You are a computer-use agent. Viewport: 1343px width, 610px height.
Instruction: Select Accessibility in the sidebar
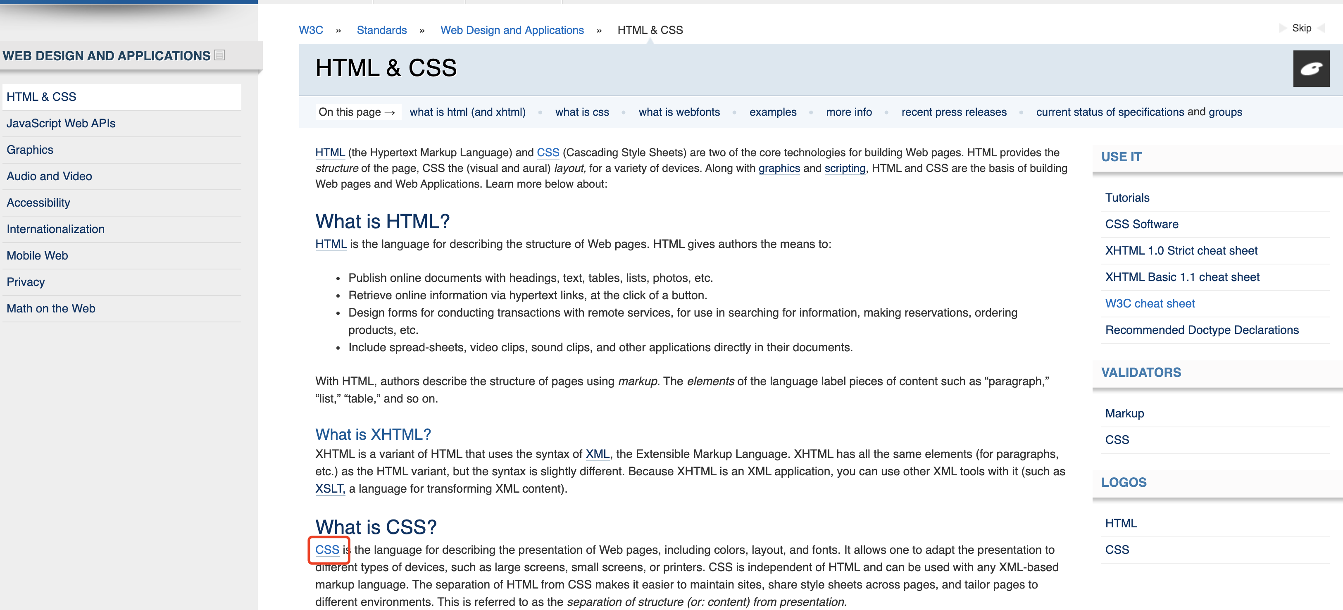[38, 203]
